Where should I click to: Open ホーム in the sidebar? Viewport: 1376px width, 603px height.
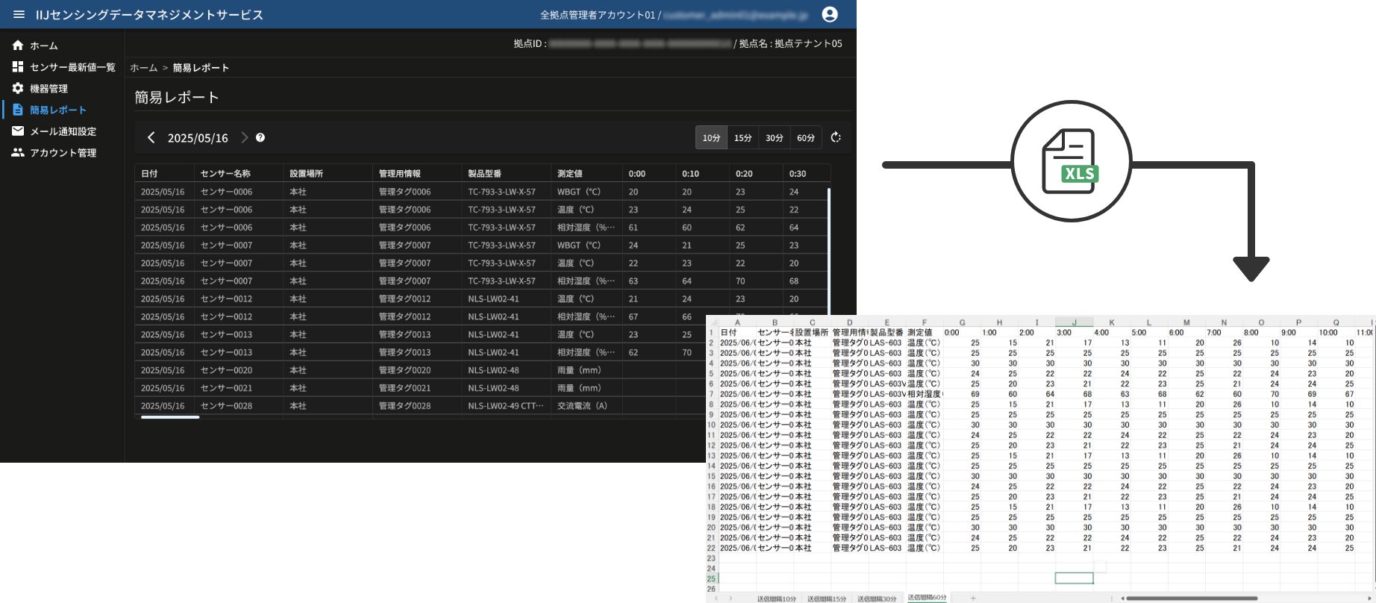click(43, 46)
